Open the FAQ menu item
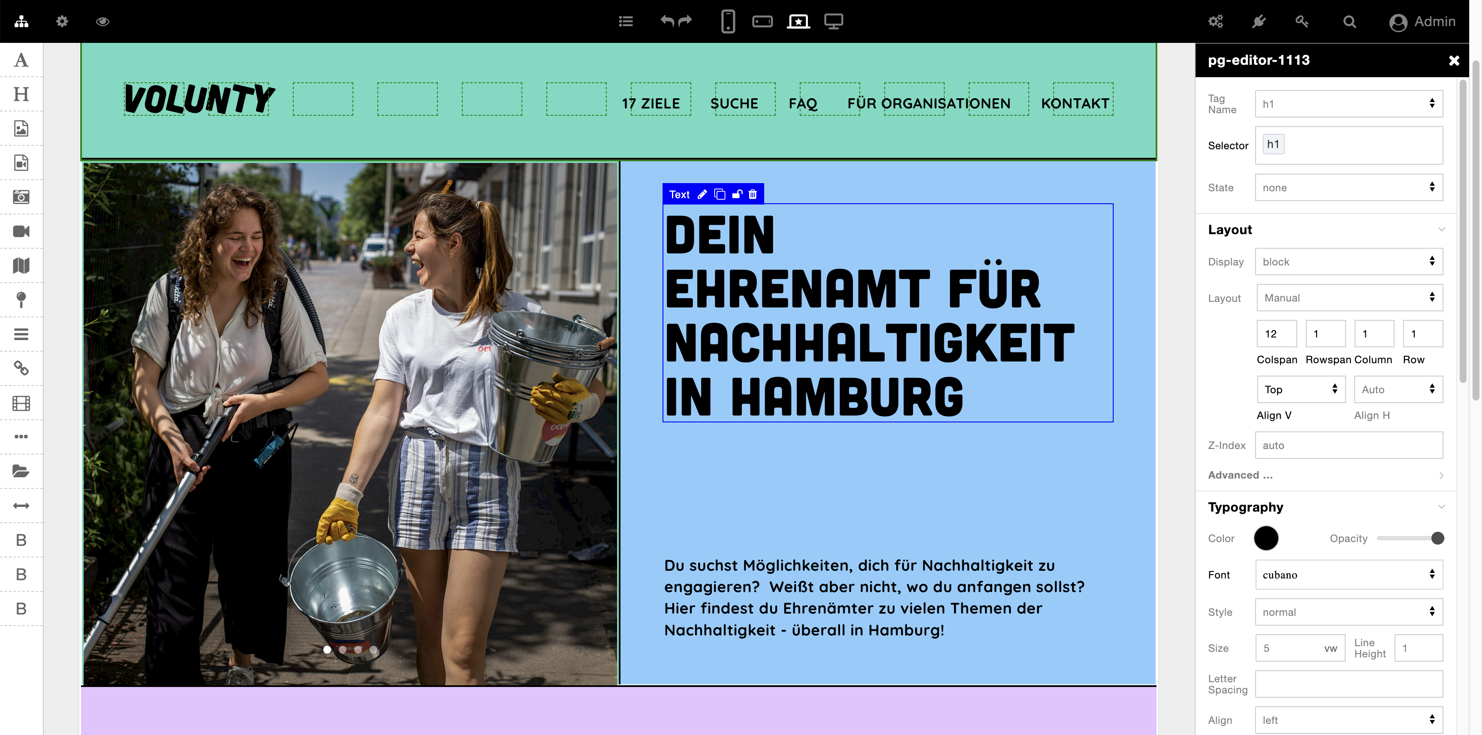 tap(803, 103)
